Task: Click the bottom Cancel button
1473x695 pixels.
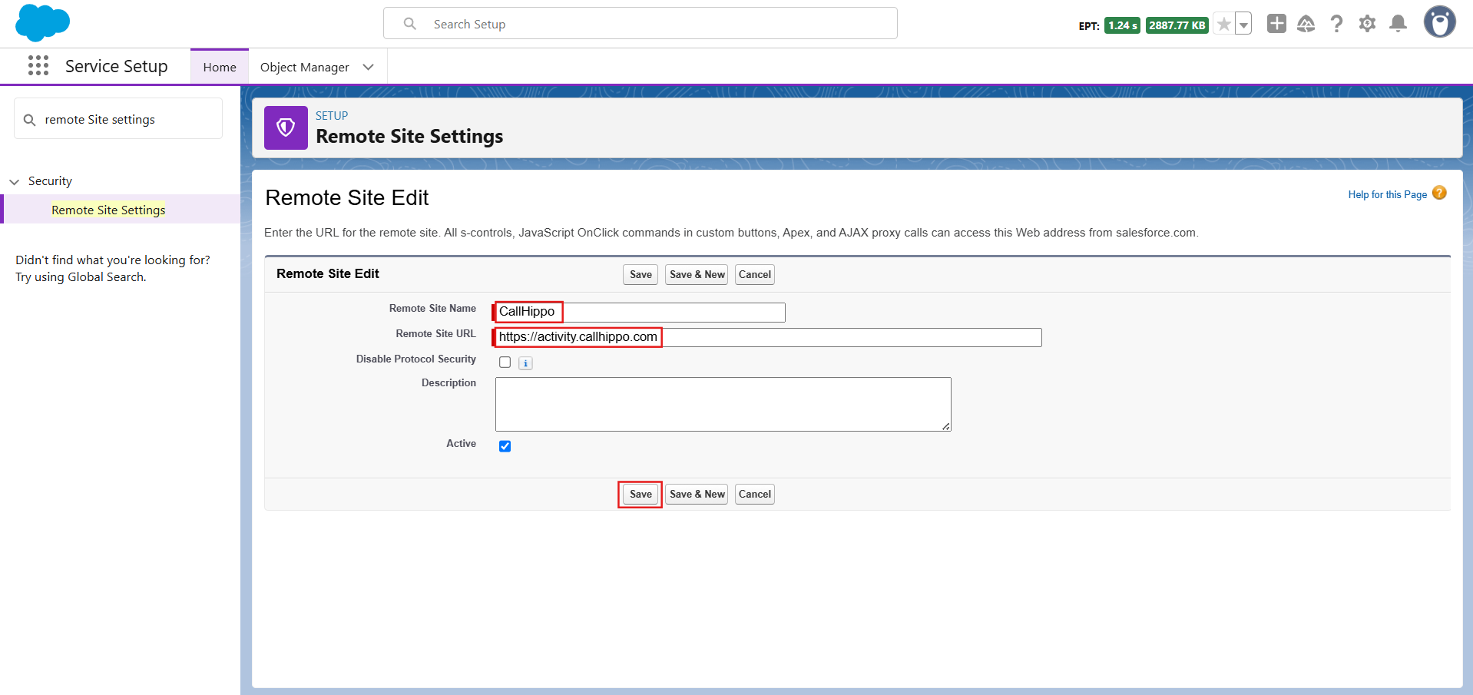Action: pos(755,494)
